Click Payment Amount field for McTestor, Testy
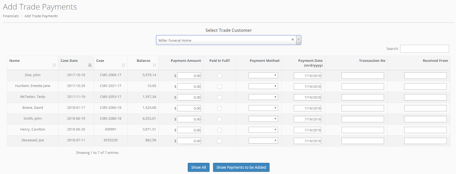This screenshot has height=174, width=456. pos(189,97)
